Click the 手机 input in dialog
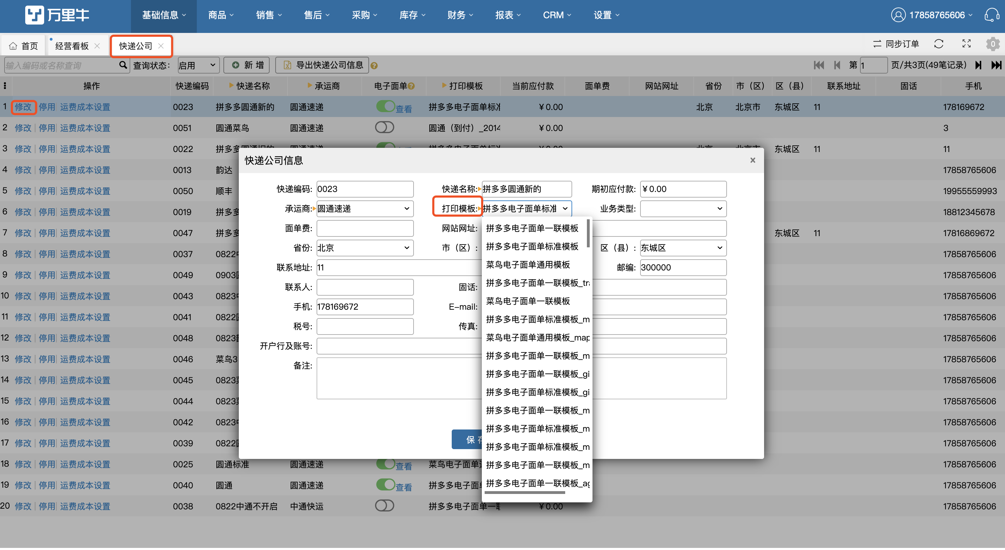The image size is (1005, 550). [365, 307]
